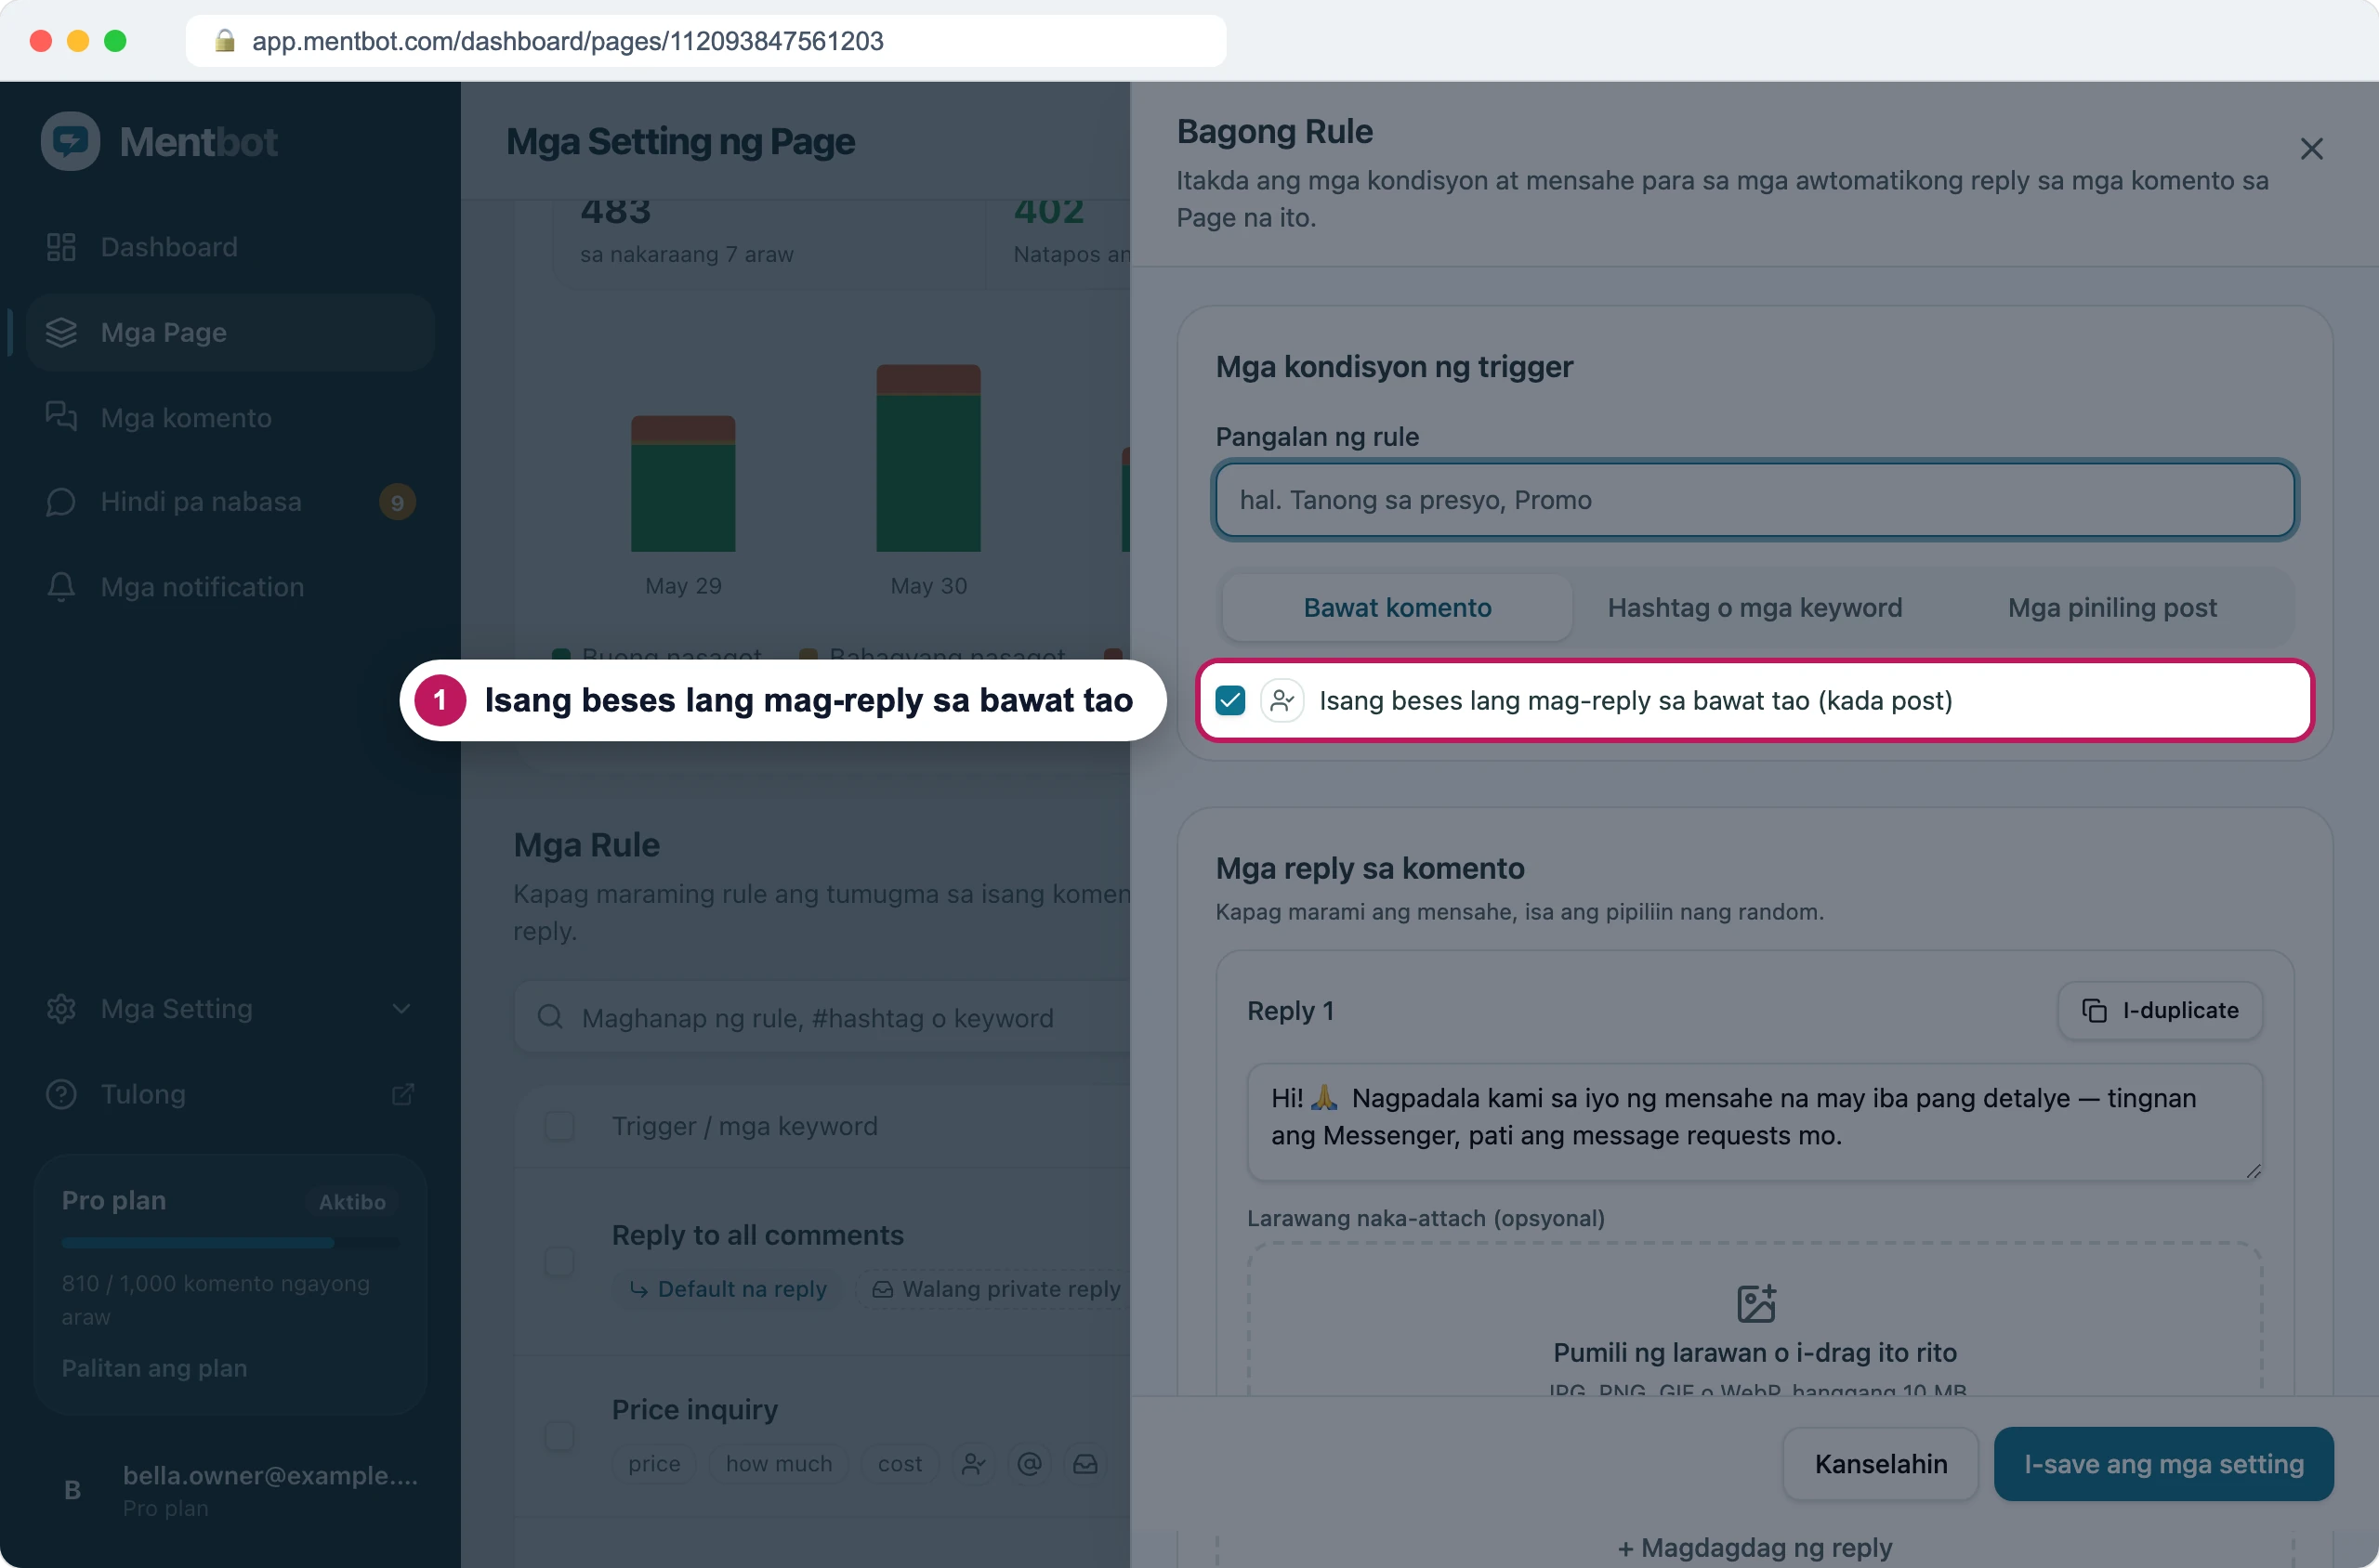2379x1568 pixels.
Task: Close the Bagong Rule panel
Action: point(2311,149)
